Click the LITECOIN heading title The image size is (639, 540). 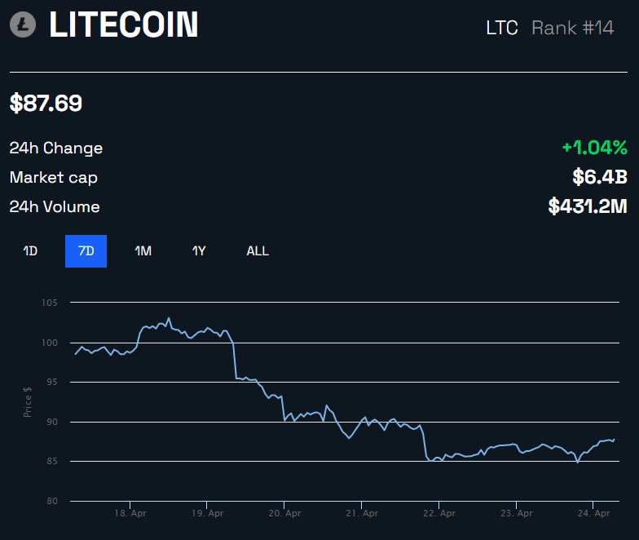pos(124,25)
